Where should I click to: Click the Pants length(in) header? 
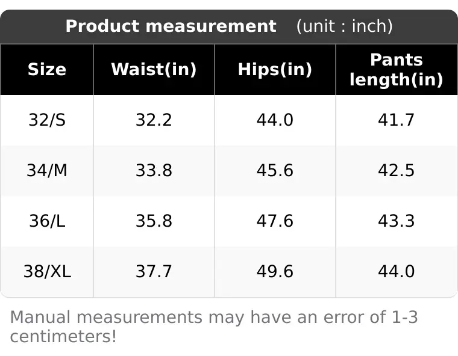(x=397, y=70)
